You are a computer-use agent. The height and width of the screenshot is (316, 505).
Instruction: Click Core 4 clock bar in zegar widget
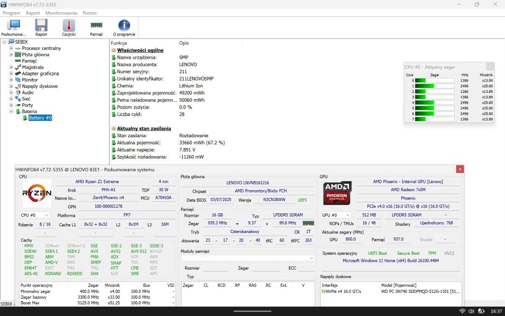point(434,103)
